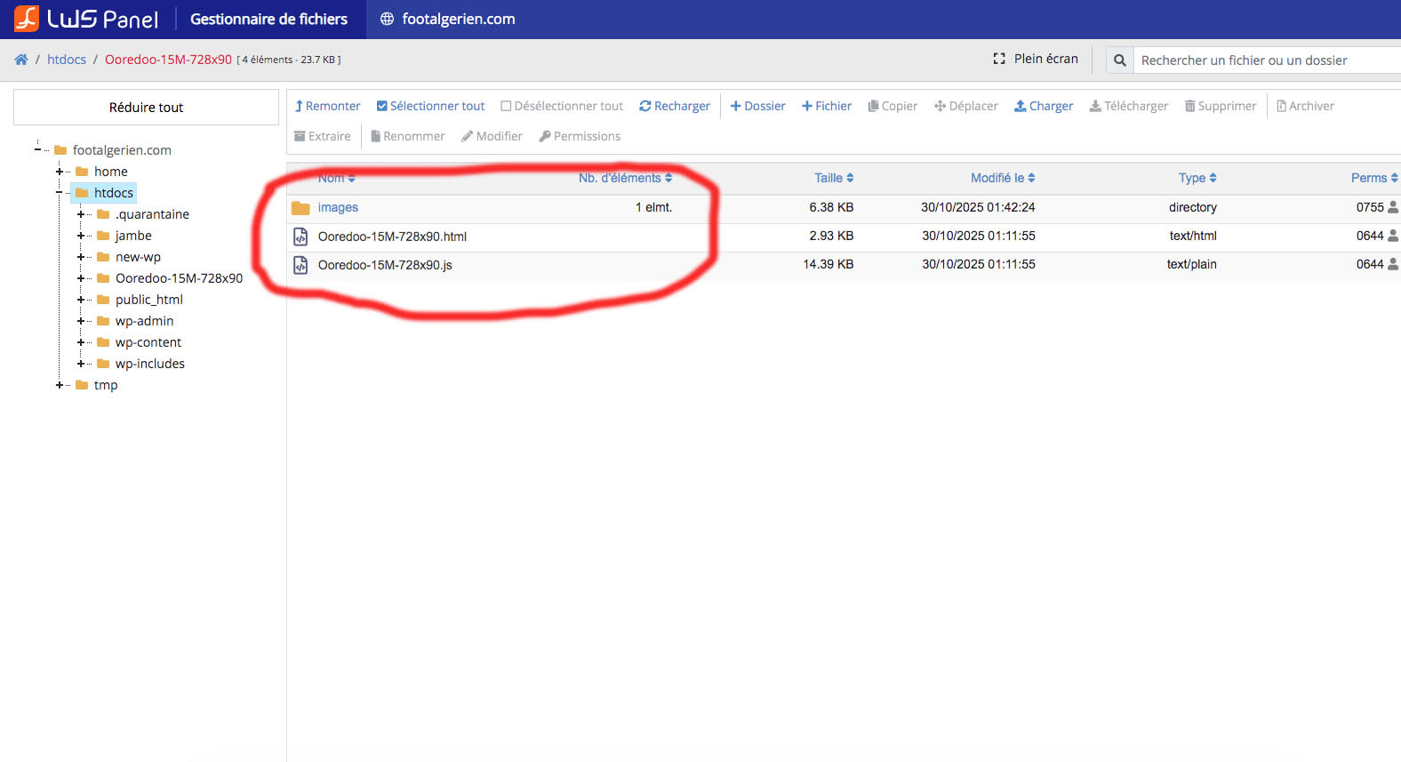Click the owner icon in images row
Image resolution: width=1401 pixels, height=762 pixels.
(x=1393, y=207)
